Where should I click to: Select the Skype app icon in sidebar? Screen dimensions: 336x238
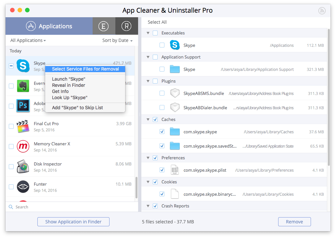point(23,66)
